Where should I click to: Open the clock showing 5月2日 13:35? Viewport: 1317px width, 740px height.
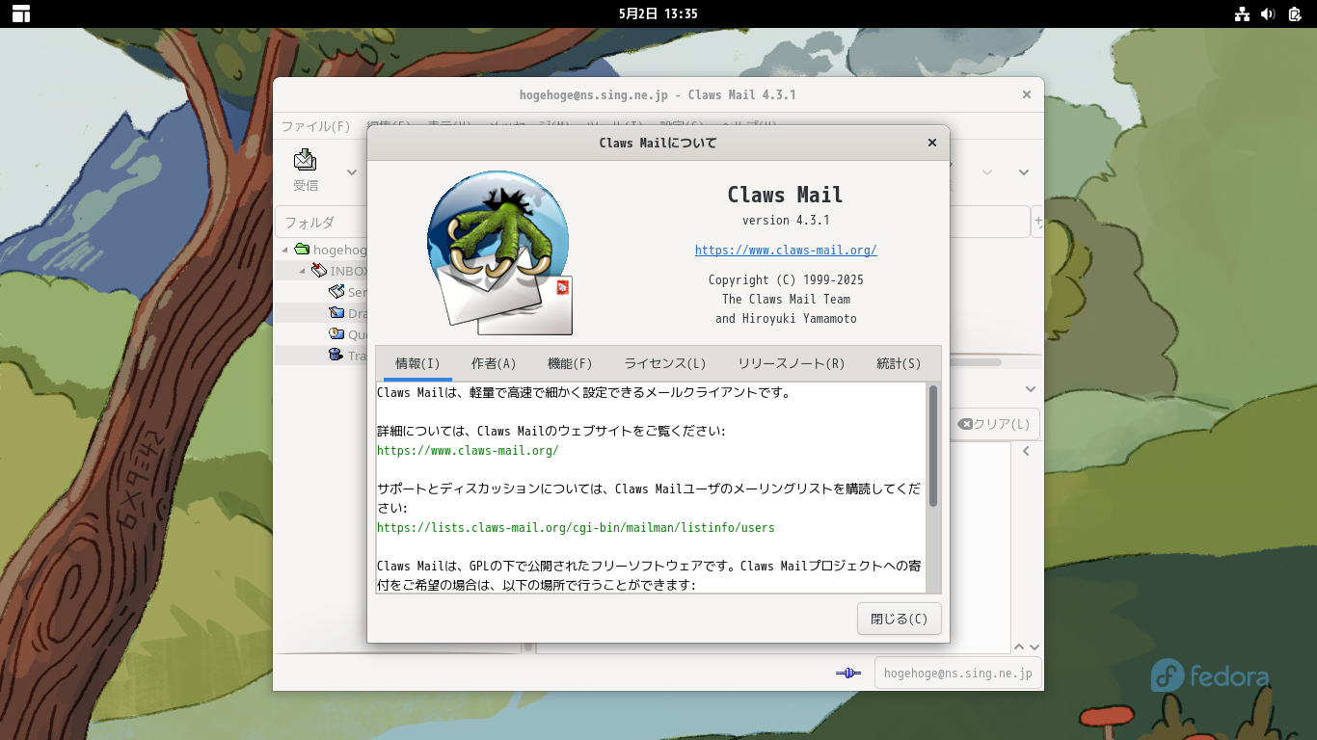(x=658, y=13)
